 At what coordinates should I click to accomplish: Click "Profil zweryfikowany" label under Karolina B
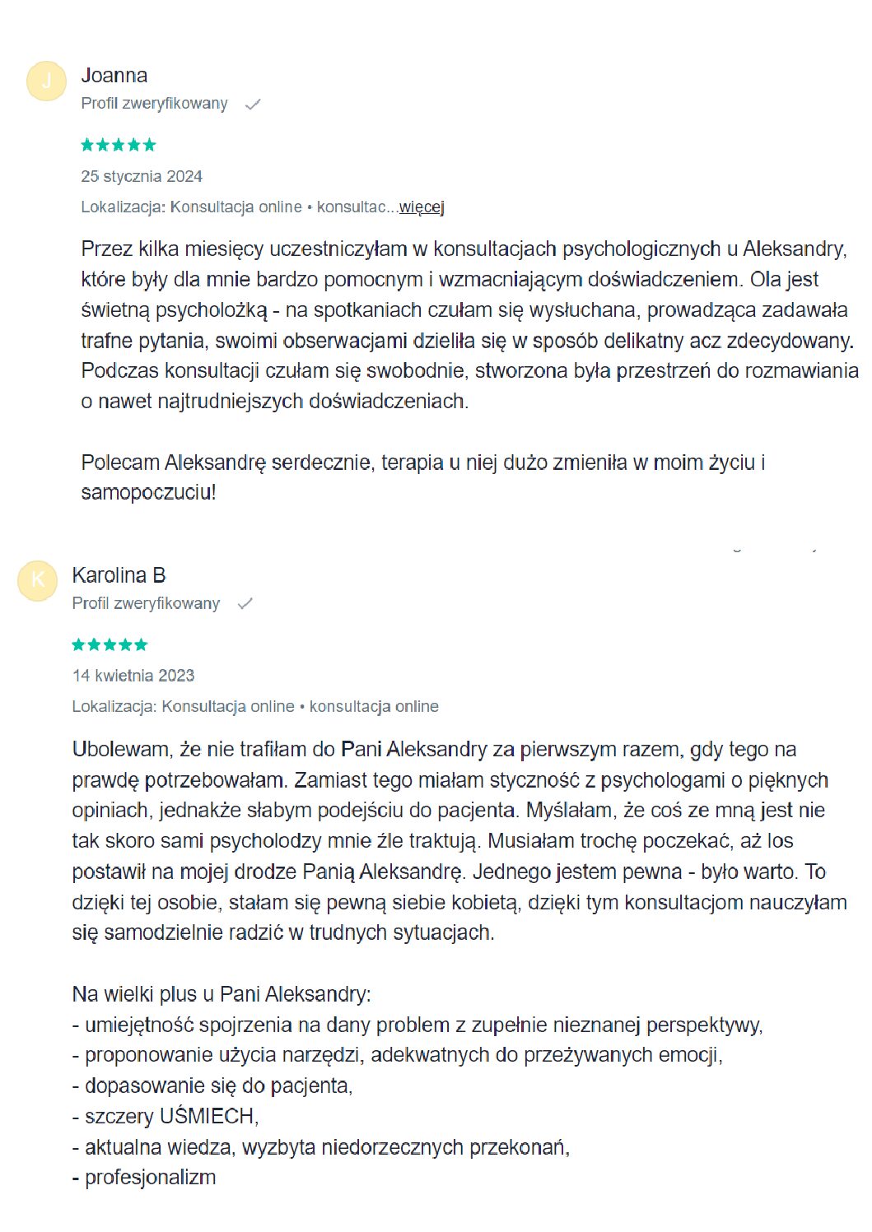(146, 603)
